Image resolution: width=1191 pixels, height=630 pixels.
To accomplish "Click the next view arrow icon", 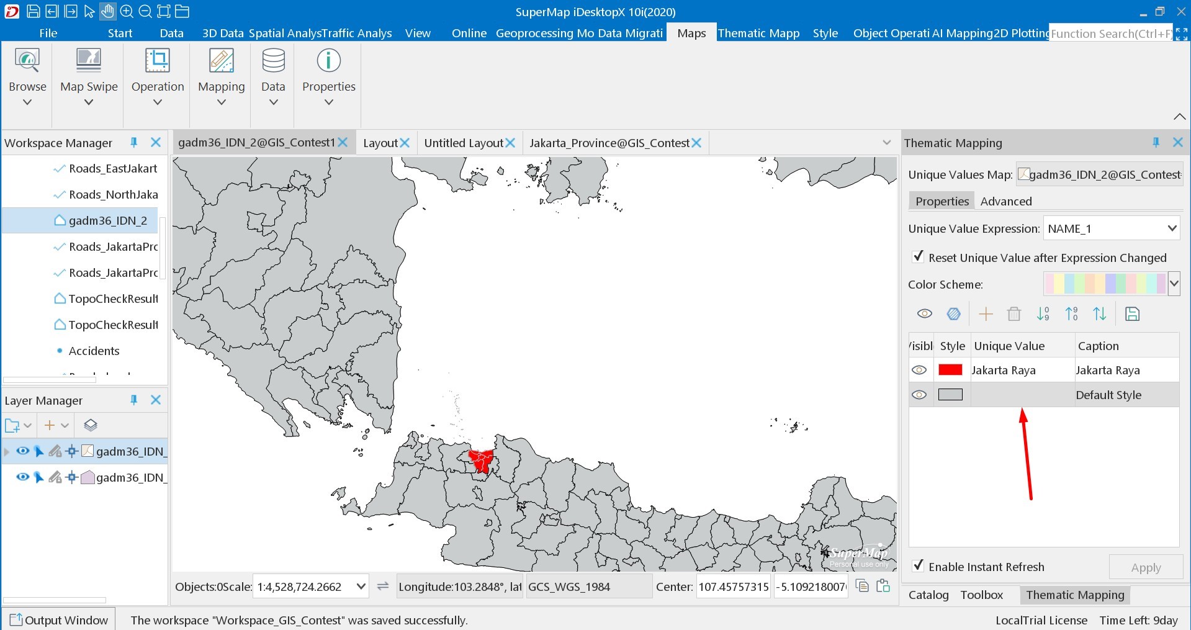I will pyautogui.click(x=71, y=11).
